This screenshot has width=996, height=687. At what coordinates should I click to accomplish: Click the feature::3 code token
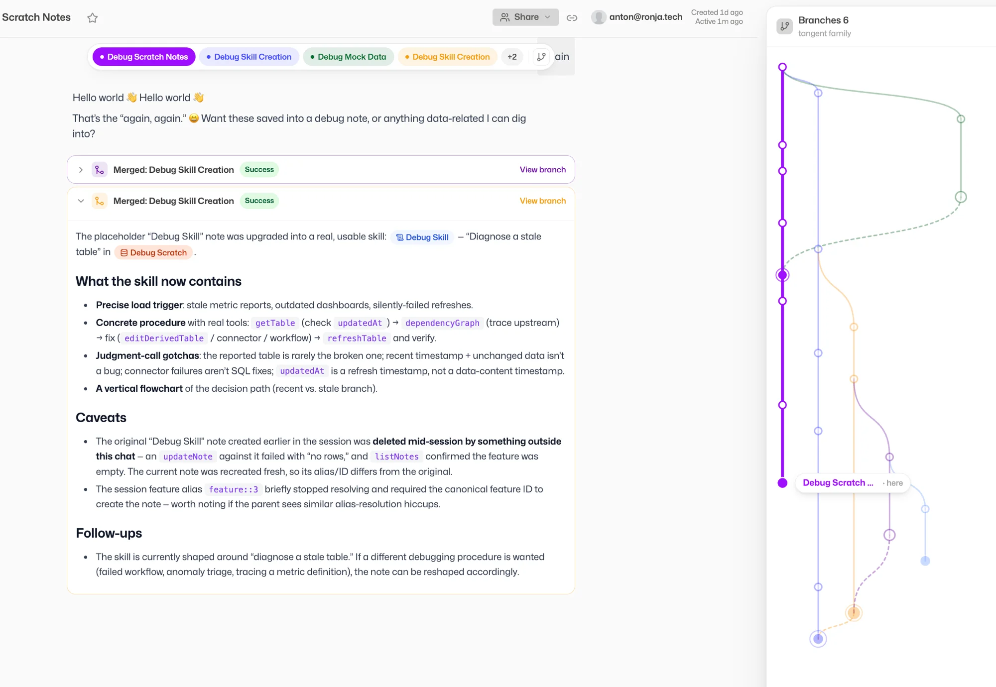(x=233, y=490)
